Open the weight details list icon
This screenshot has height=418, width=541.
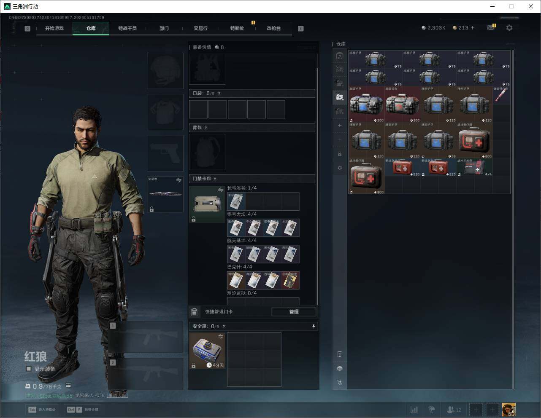coord(68,385)
